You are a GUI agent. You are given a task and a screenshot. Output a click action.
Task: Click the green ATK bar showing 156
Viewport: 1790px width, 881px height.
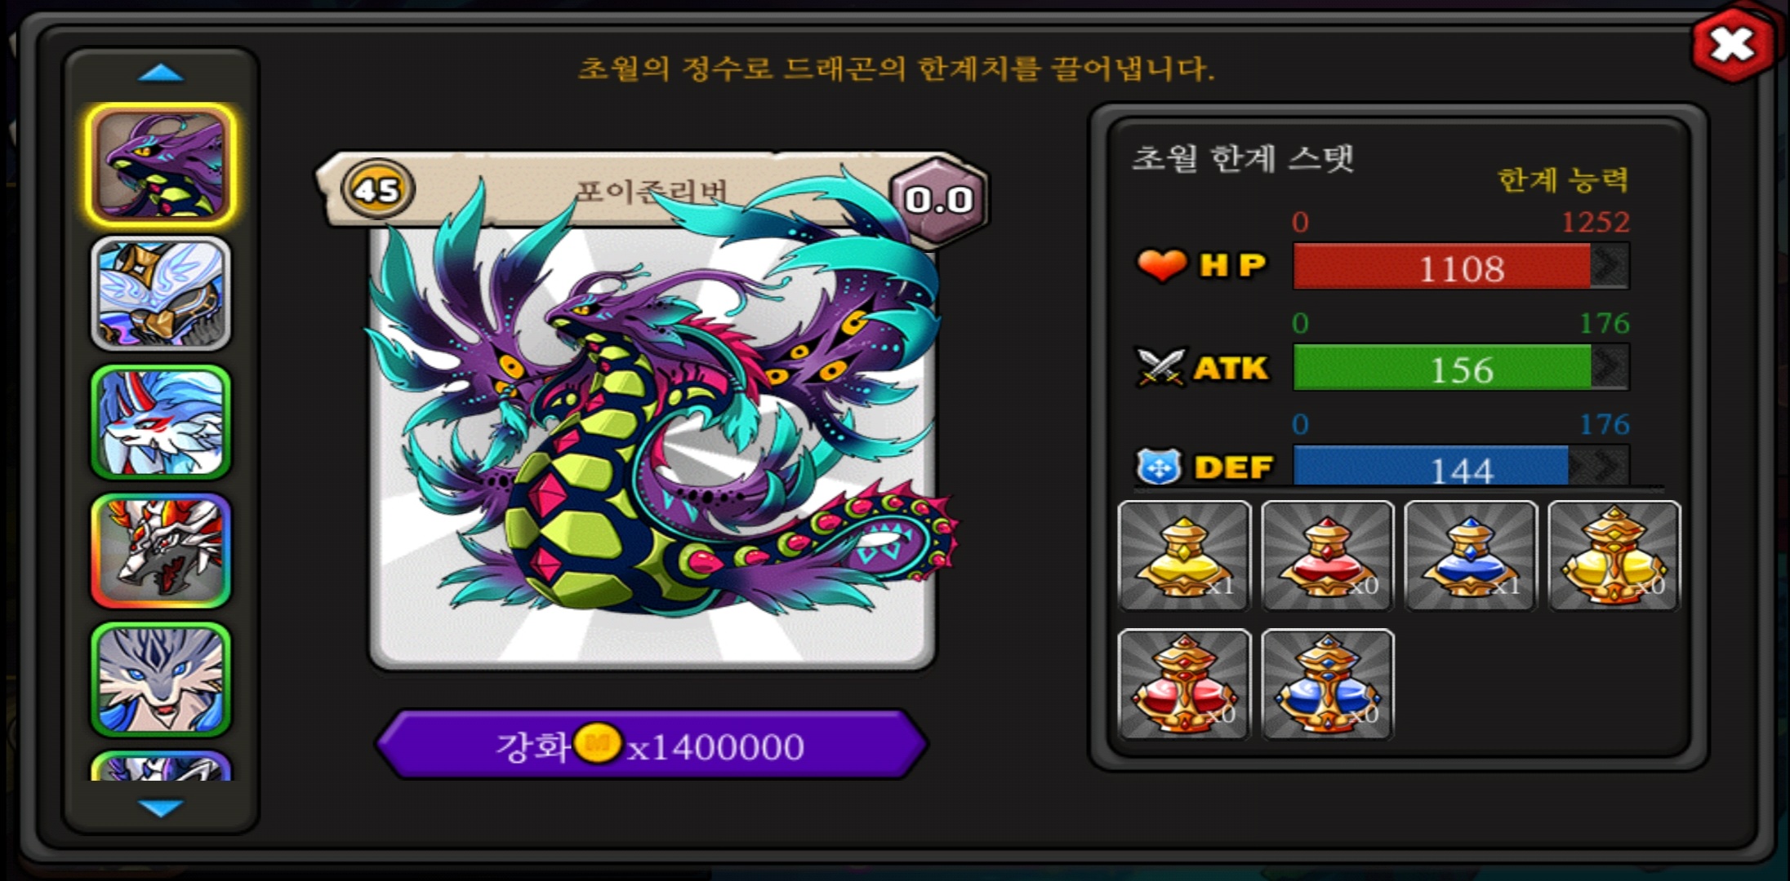coord(1461,368)
